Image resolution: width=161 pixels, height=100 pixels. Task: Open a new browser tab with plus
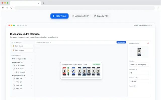pyautogui.click(x=44, y=3)
